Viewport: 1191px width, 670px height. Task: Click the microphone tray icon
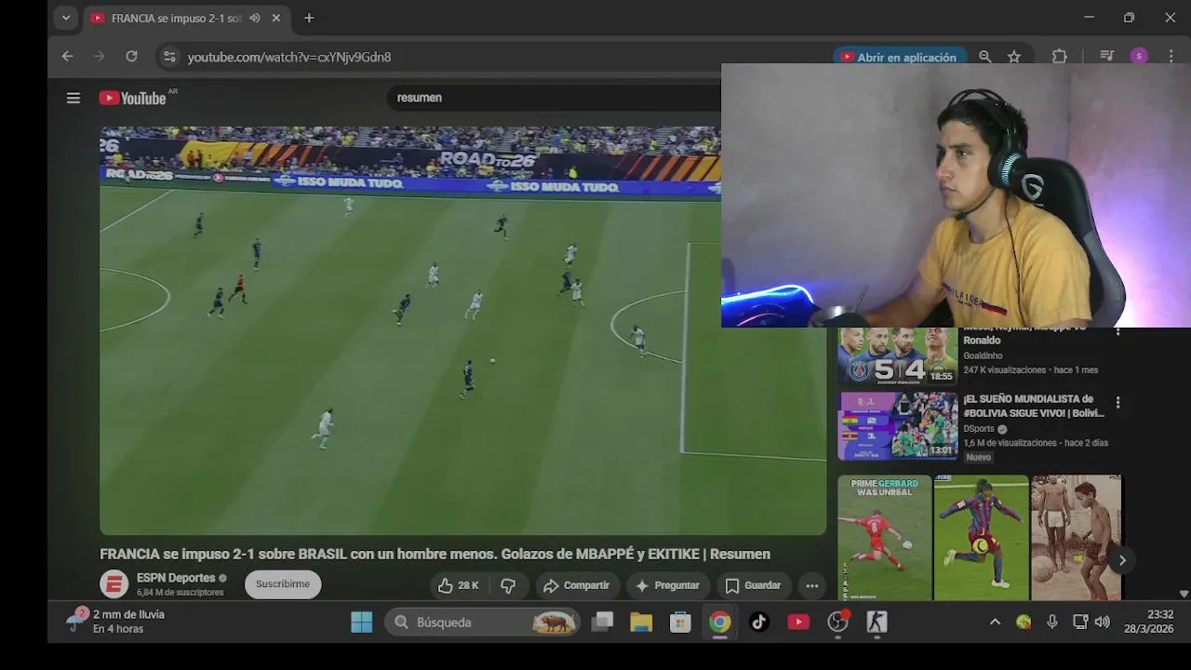[x=1052, y=622]
